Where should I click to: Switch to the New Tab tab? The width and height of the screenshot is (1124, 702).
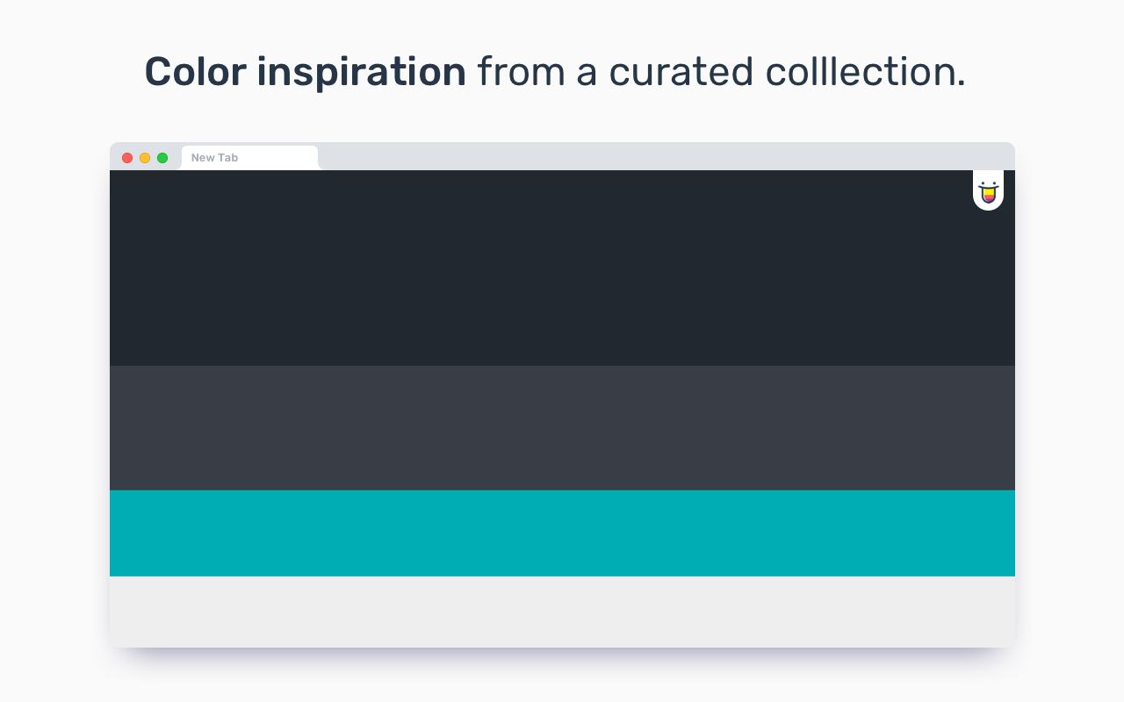pos(249,158)
